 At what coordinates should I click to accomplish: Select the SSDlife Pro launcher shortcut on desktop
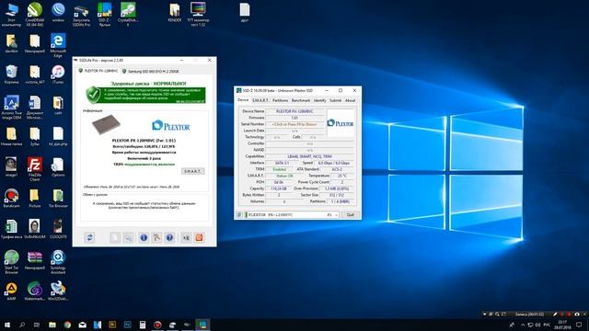(x=82, y=15)
